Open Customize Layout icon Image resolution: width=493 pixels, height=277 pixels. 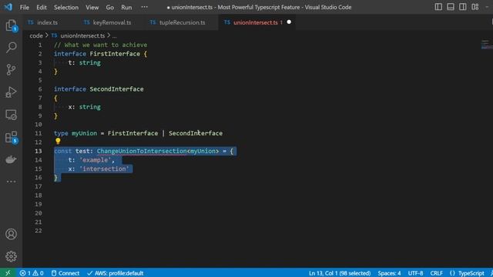pos(475,7)
